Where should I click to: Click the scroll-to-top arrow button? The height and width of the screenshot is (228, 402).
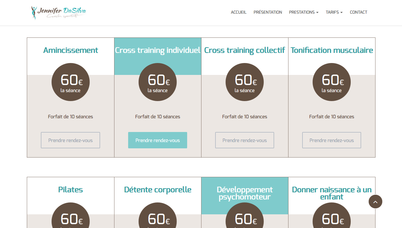[375, 202]
